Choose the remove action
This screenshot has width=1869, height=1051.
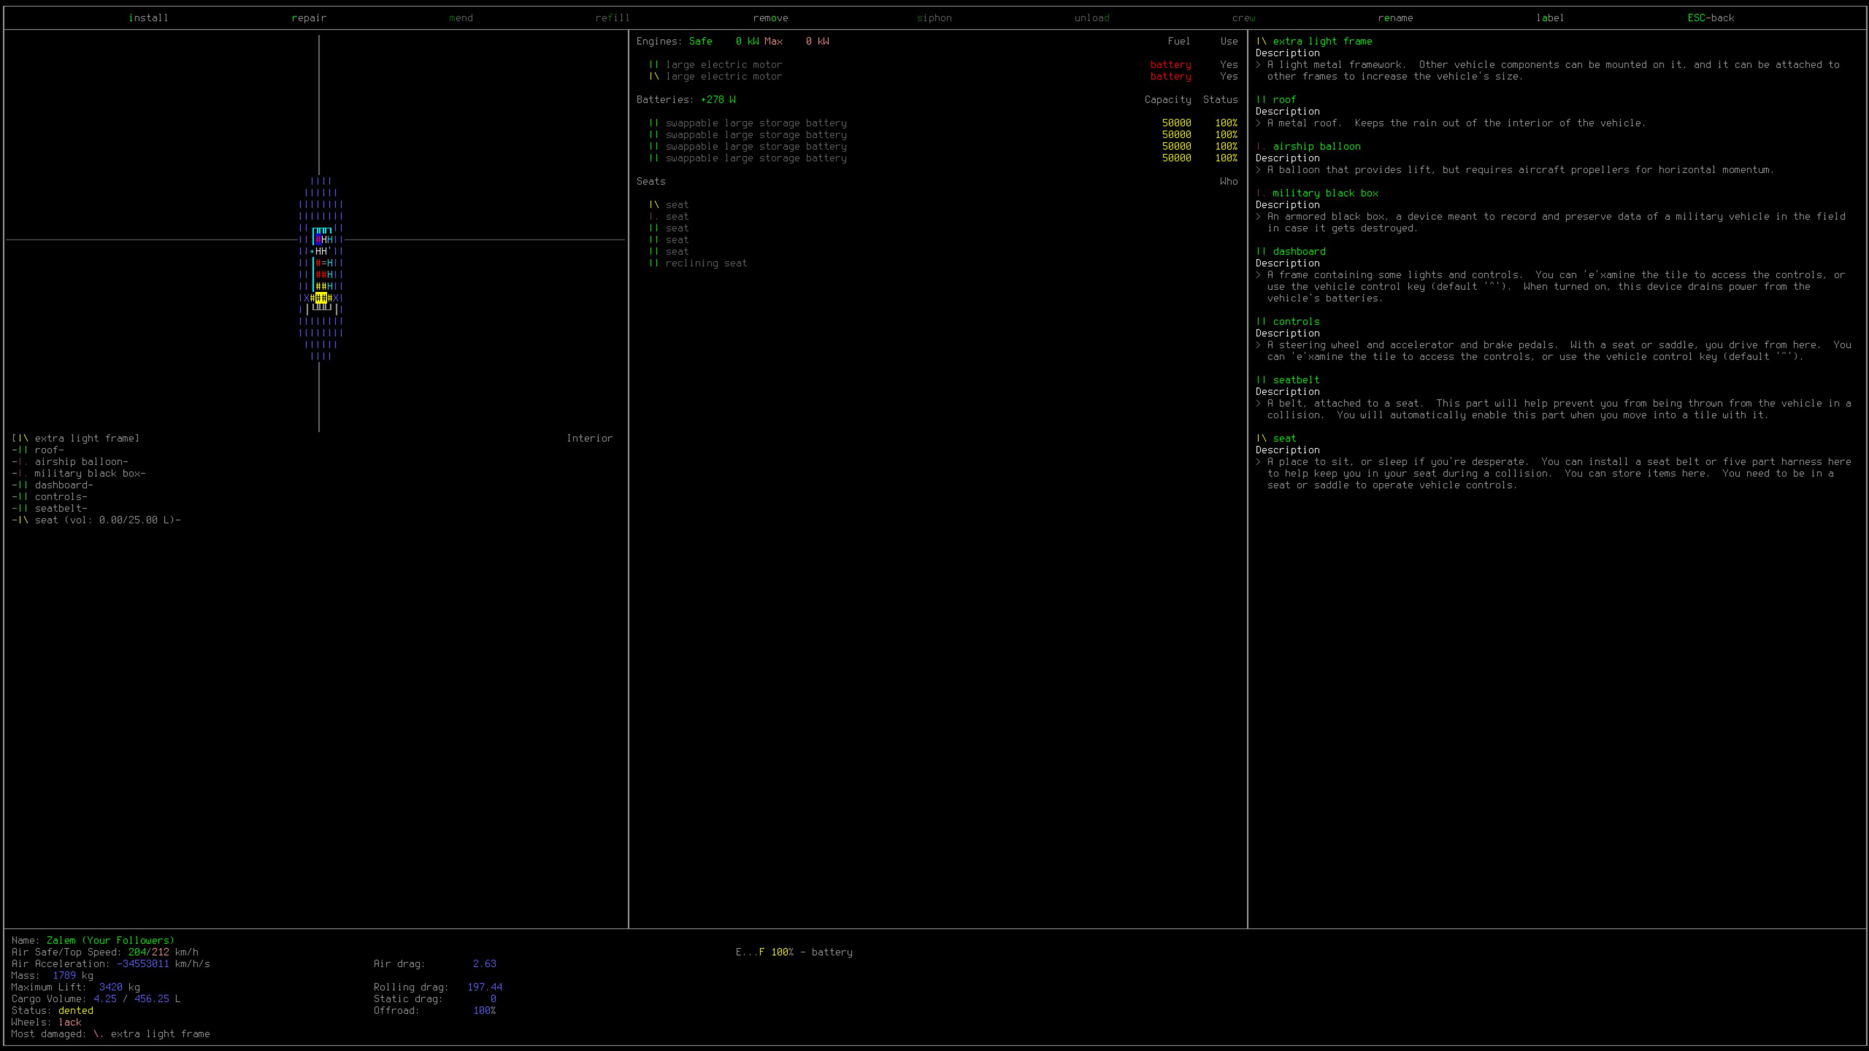tap(770, 18)
